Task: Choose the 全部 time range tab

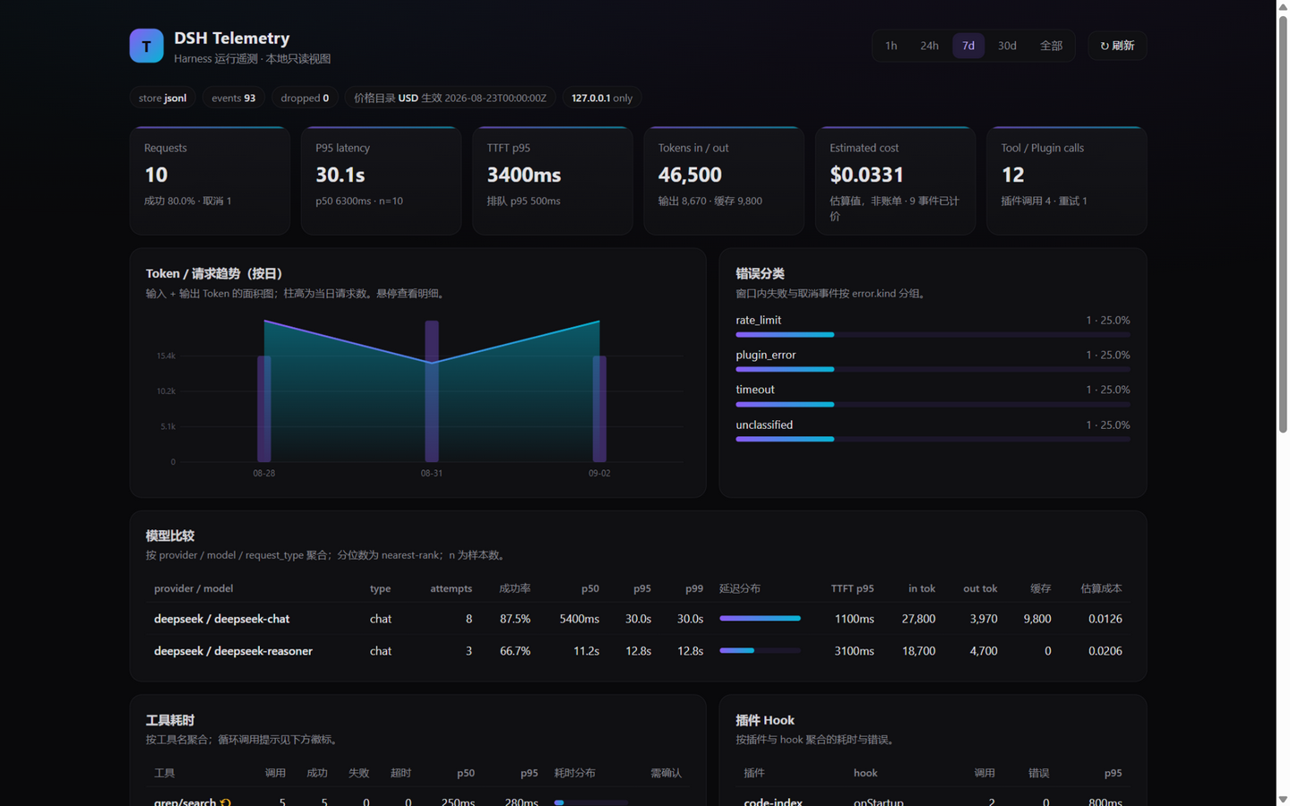Action: 1051,46
